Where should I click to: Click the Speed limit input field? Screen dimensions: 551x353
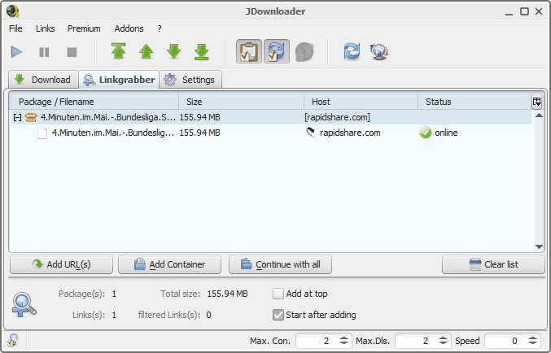505,341
